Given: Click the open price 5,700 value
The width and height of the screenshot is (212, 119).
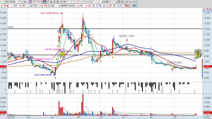Looking at the screenshot, I should tap(99, 6).
